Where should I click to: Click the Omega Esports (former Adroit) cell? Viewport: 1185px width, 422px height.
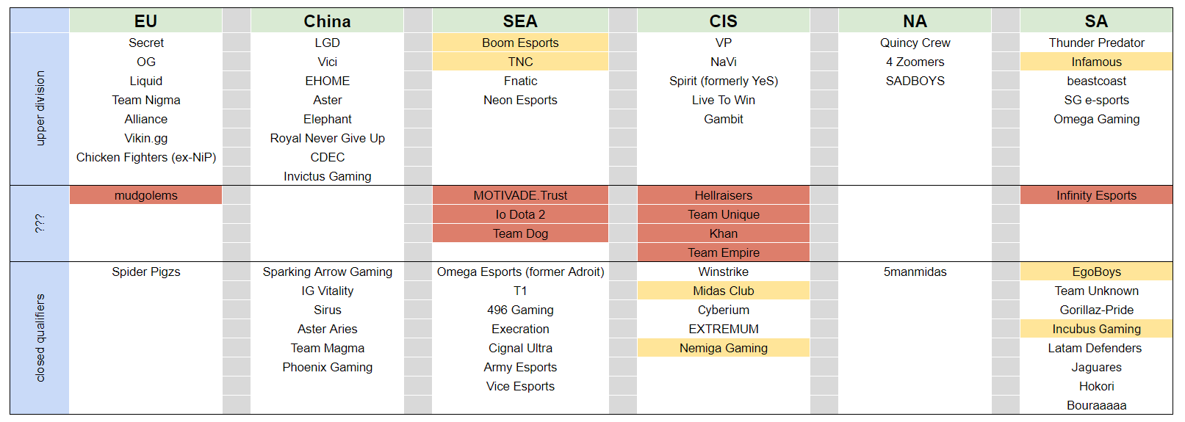tap(520, 272)
